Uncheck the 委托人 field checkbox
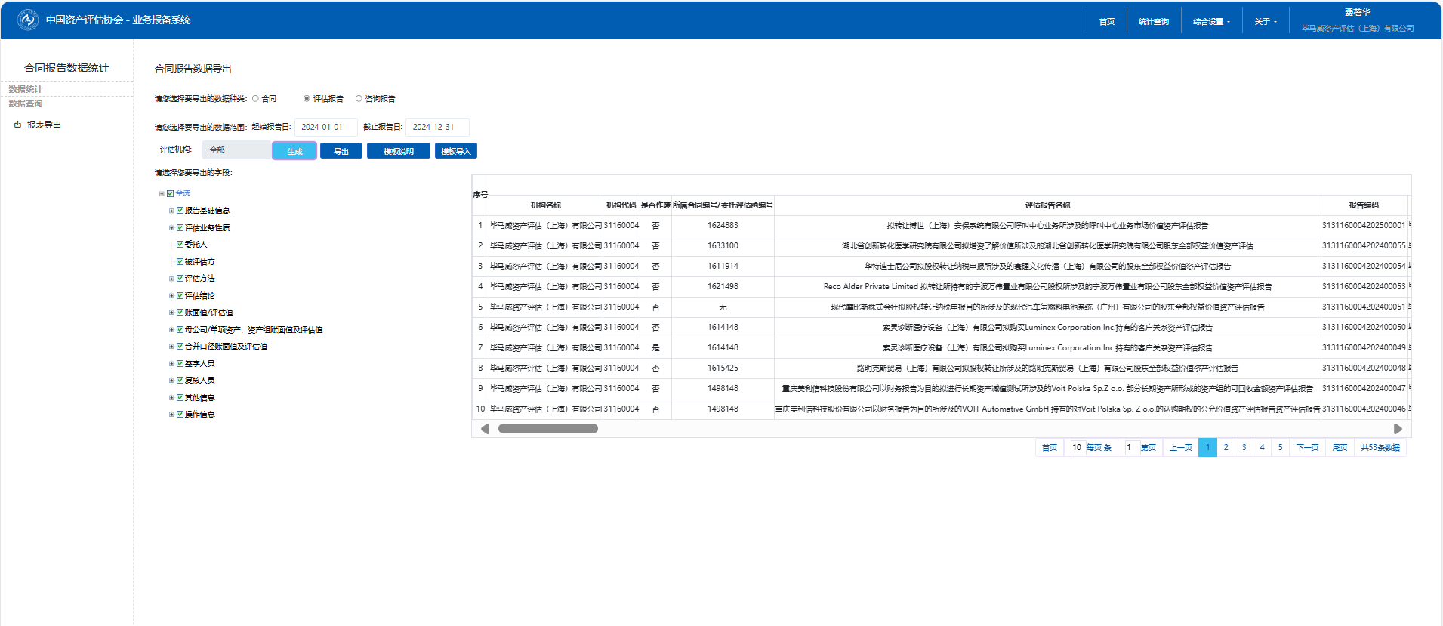 pos(180,245)
